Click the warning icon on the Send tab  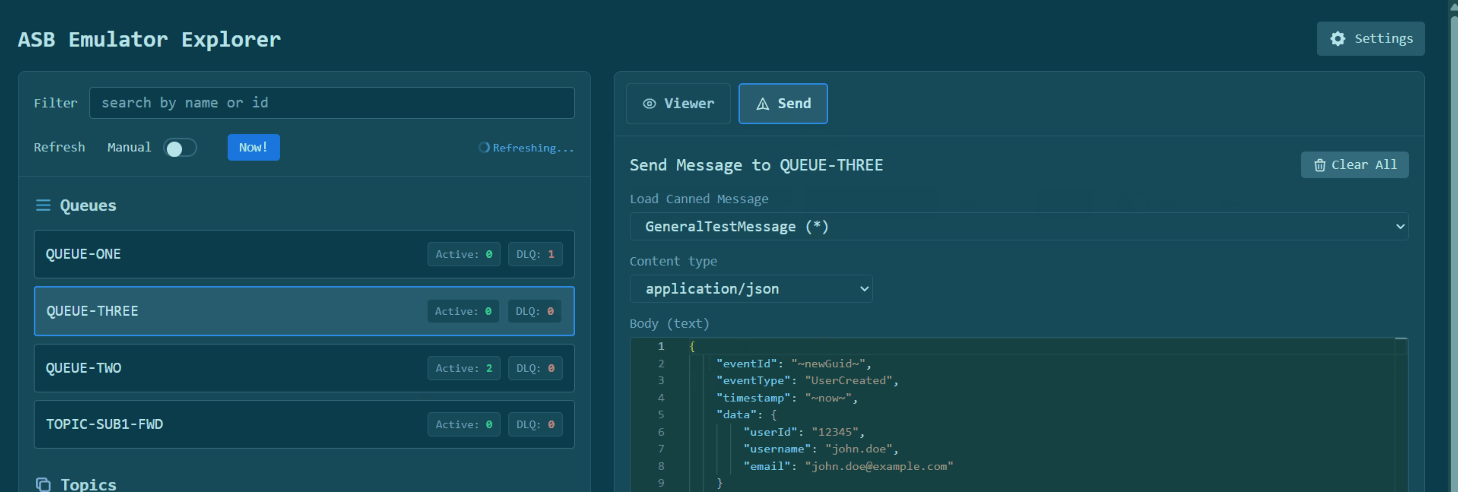pos(763,104)
